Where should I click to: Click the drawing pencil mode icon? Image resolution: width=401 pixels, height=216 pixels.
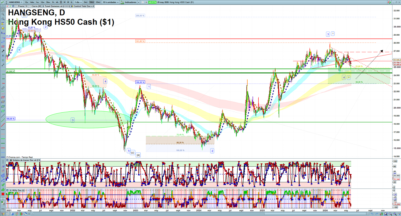point(3,214)
